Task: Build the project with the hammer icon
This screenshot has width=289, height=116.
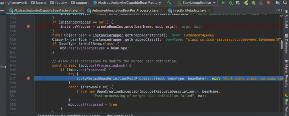Action: (169, 3)
